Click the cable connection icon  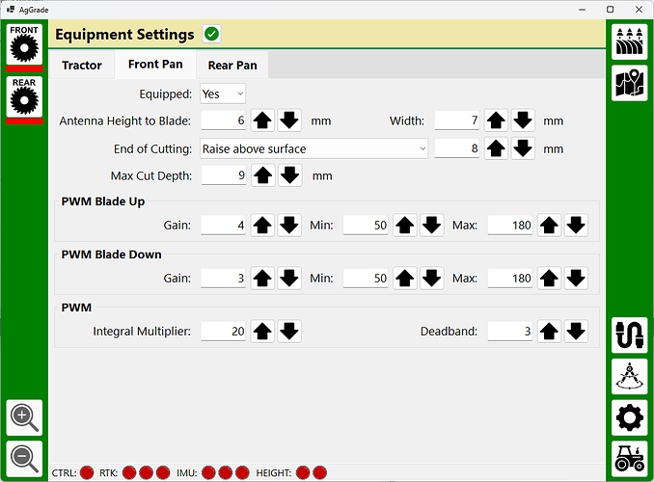(x=629, y=335)
